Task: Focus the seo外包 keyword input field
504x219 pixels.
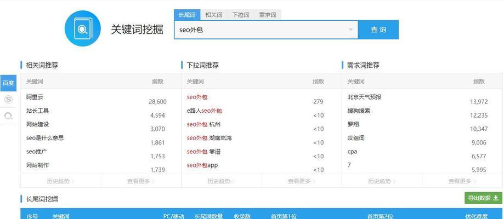Action: pyautogui.click(x=266, y=30)
